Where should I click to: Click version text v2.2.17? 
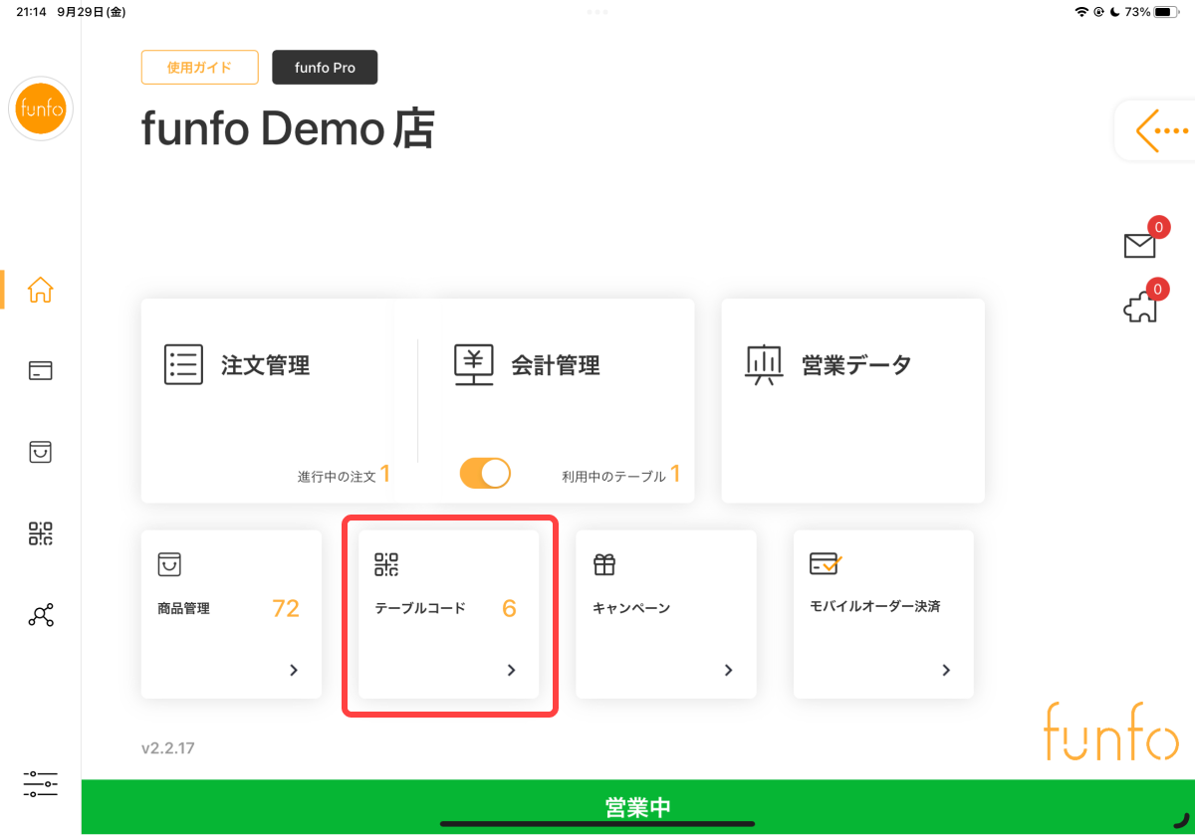pos(168,747)
